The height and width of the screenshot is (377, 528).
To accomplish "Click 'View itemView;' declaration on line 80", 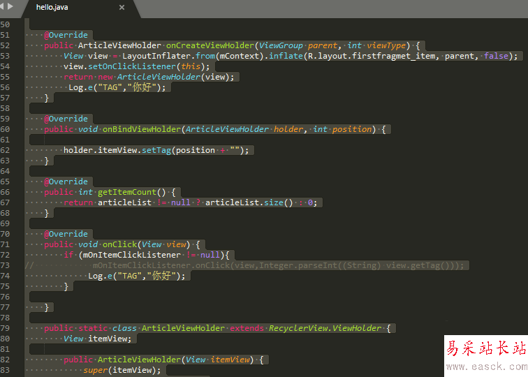I will point(98,339).
